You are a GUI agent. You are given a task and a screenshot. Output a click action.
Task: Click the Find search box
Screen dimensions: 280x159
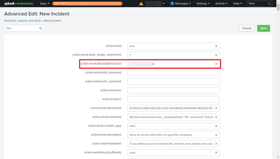(x=257, y=4)
